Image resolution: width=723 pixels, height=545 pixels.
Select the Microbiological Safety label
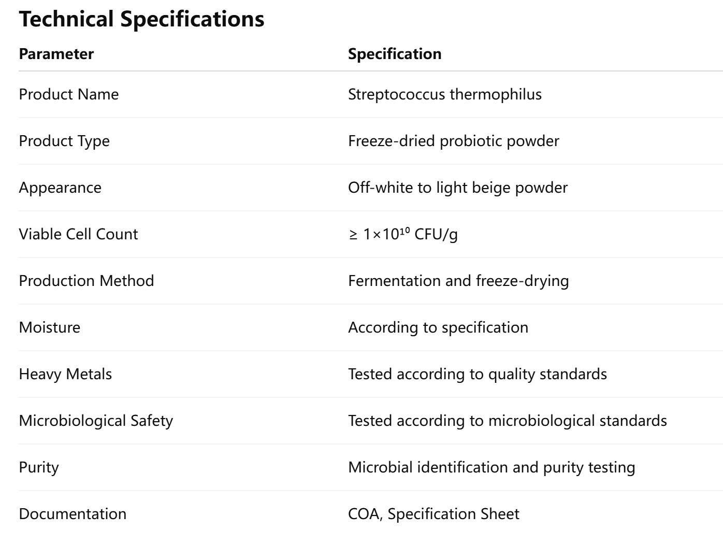click(96, 421)
